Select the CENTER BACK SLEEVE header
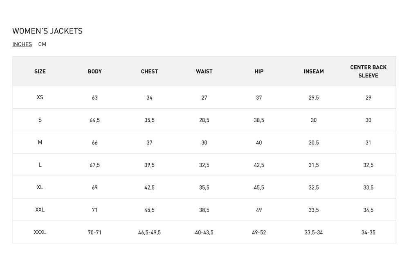The image size is (409, 272). (368, 71)
